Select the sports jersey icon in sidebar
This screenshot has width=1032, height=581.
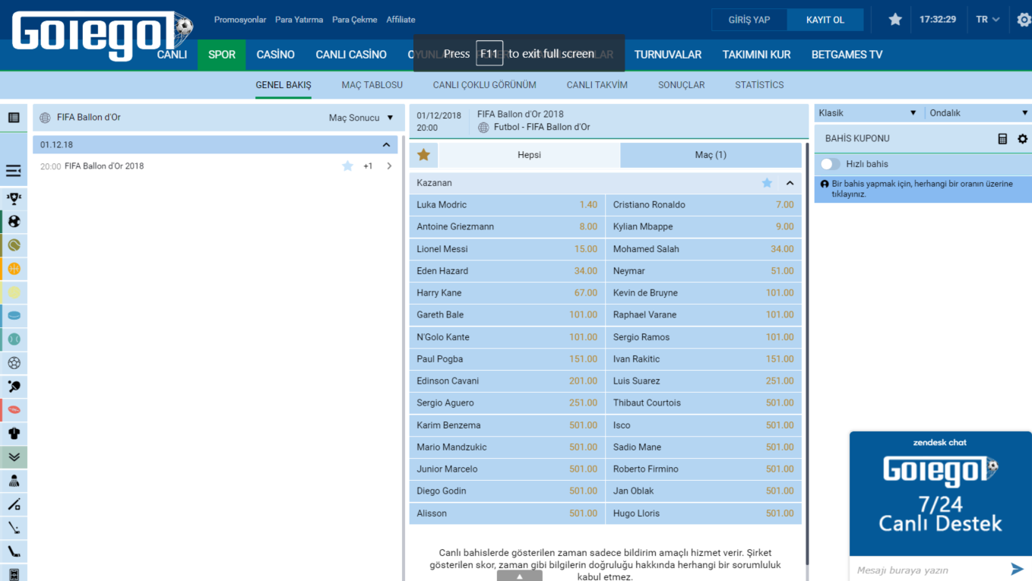[14, 434]
